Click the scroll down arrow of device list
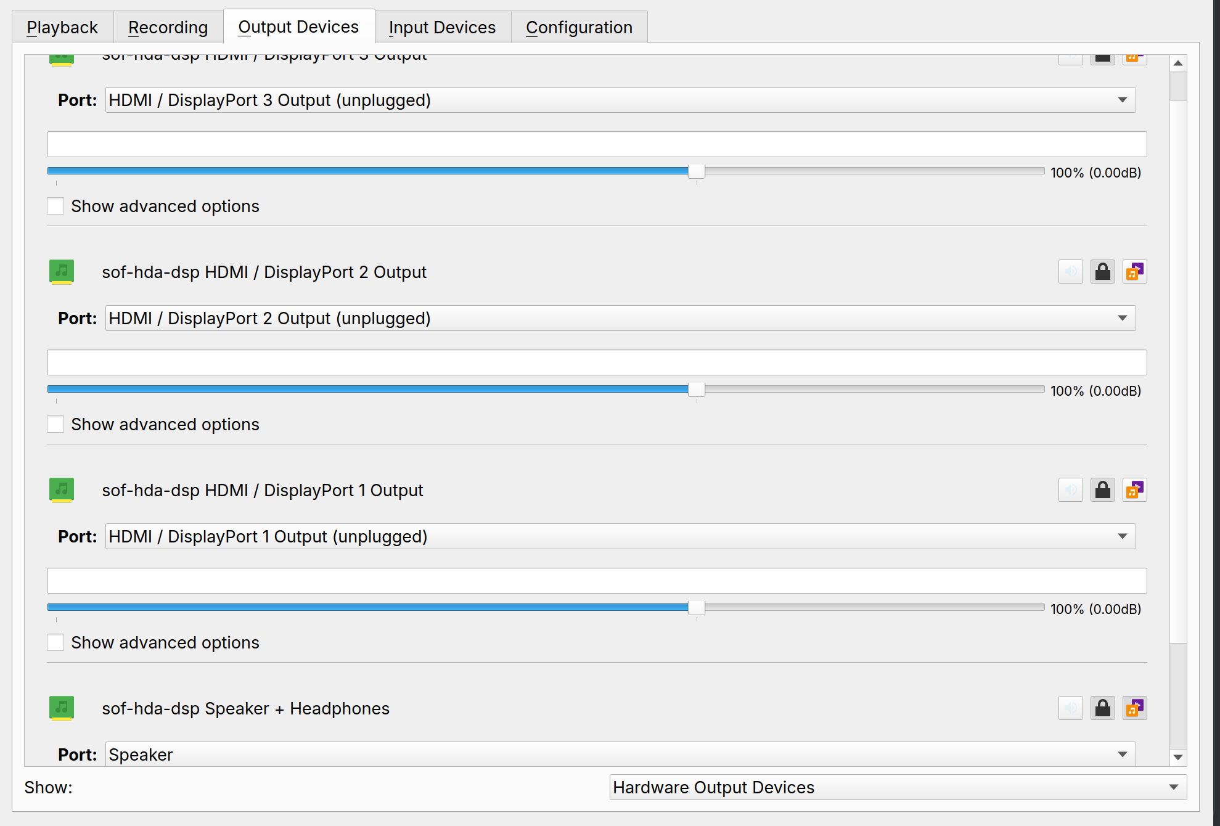This screenshot has height=826, width=1220. 1178,757
